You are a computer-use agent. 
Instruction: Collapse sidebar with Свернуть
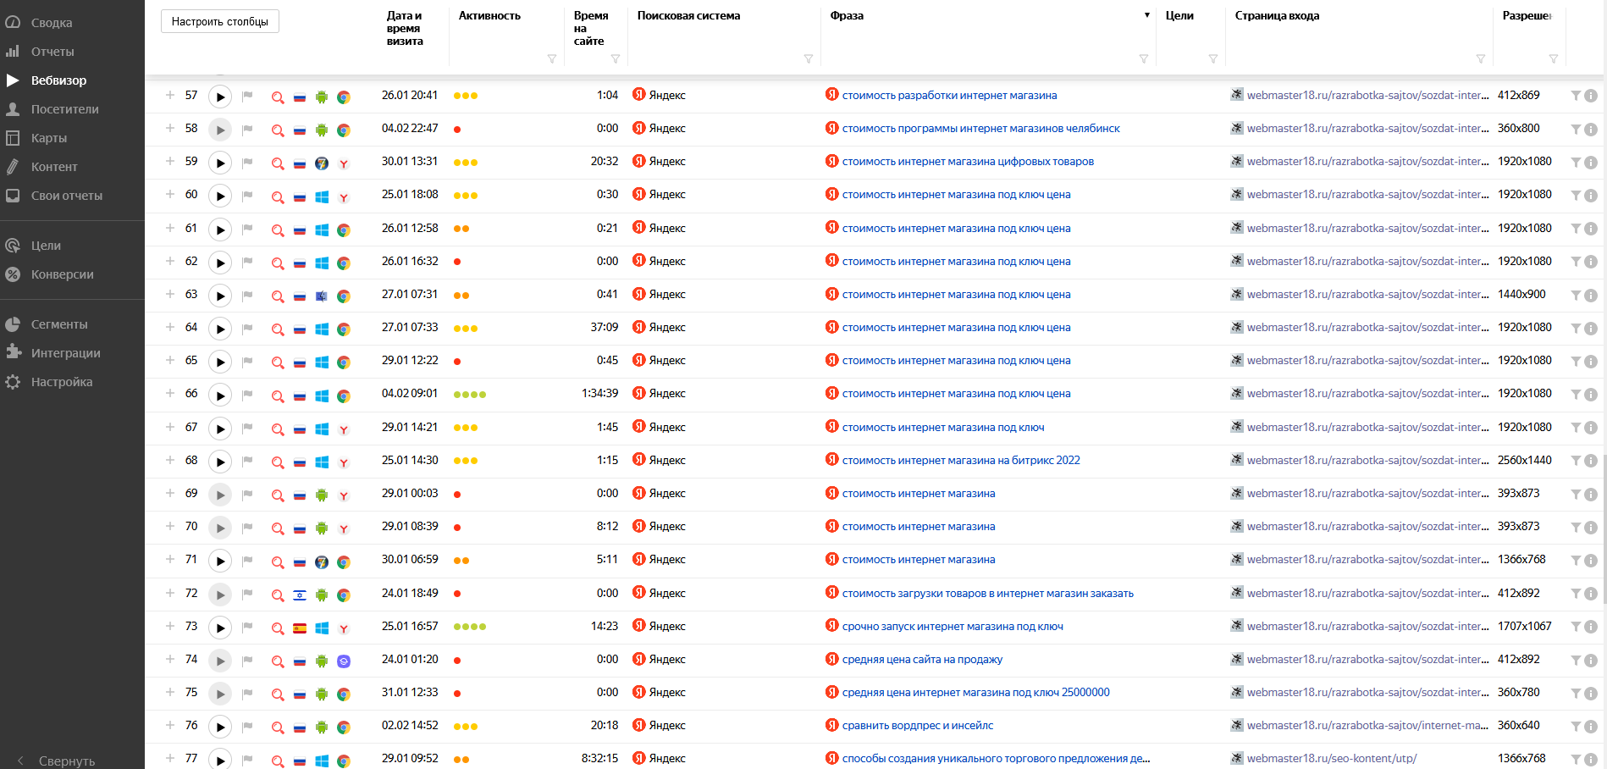point(58,761)
